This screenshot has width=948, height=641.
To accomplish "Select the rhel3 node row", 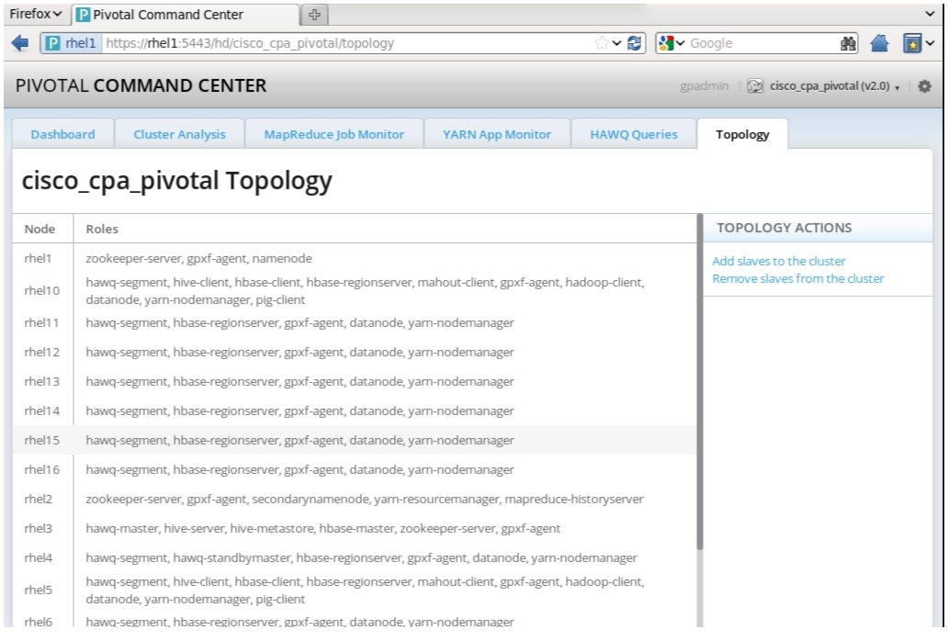I will [355, 529].
